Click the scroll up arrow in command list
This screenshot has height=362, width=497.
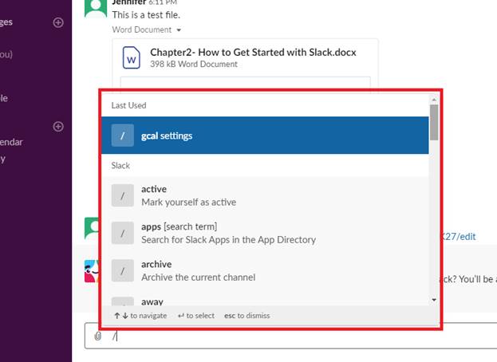[434, 100]
